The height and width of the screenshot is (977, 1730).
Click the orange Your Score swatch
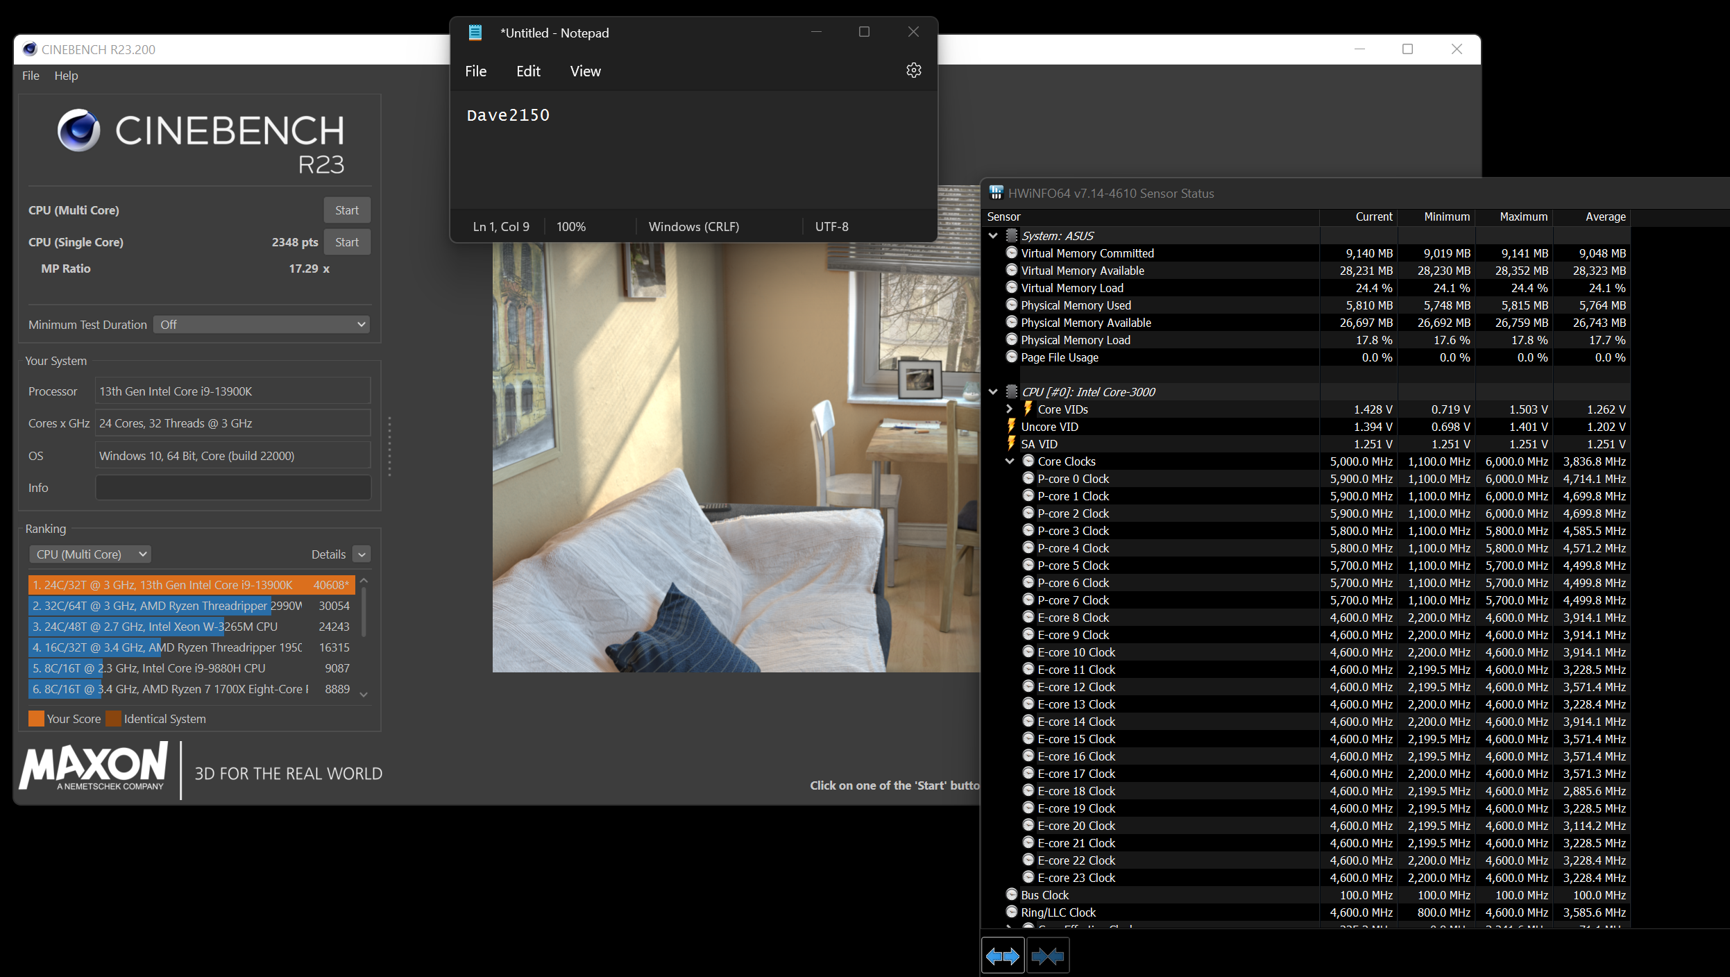[36, 719]
